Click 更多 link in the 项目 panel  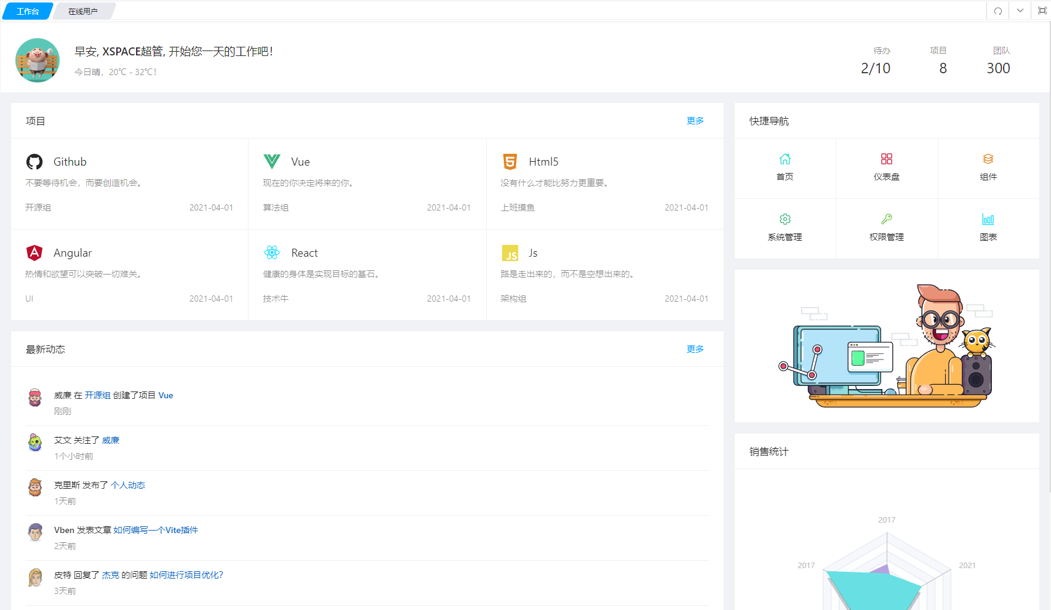point(695,121)
